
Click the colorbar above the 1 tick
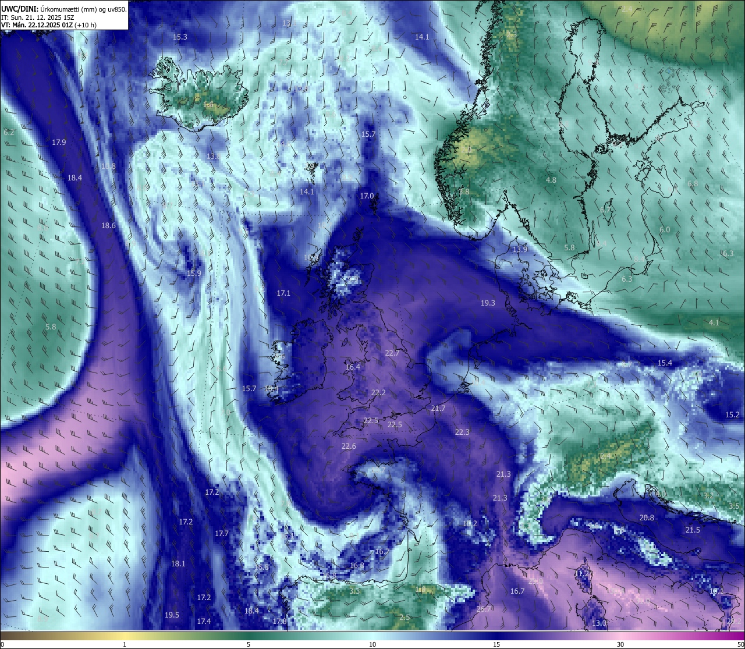coord(125,636)
